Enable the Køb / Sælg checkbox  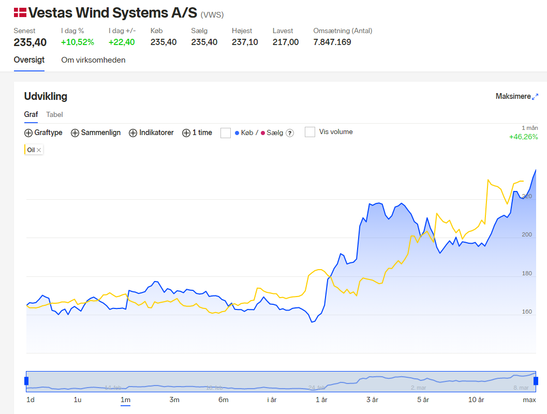click(x=226, y=133)
